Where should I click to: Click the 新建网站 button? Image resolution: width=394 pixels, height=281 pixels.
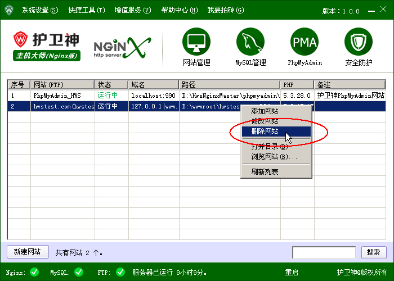tap(27, 252)
